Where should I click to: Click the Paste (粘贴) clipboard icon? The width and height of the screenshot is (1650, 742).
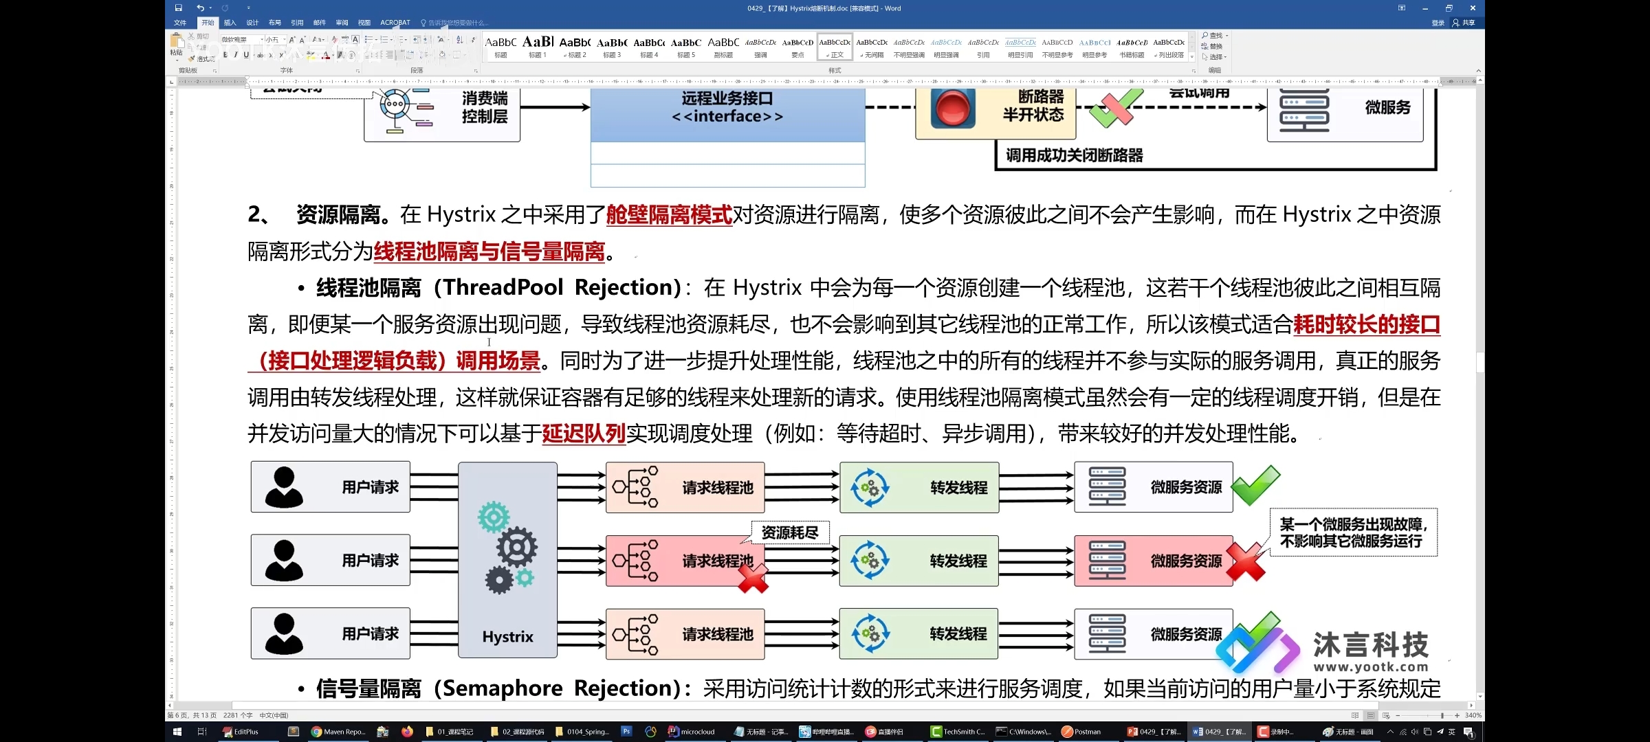coord(177,40)
